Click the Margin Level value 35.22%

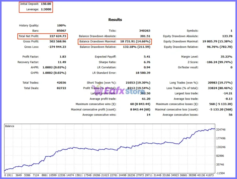point(226,57)
